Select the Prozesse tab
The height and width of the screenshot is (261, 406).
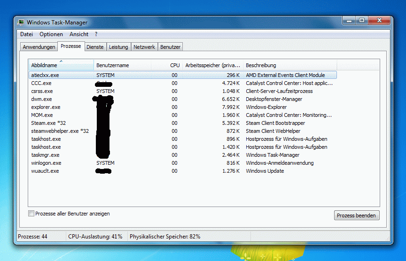70,46
